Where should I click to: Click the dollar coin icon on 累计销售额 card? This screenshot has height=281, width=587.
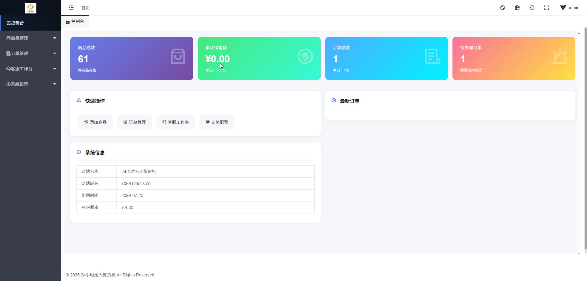[x=305, y=56]
